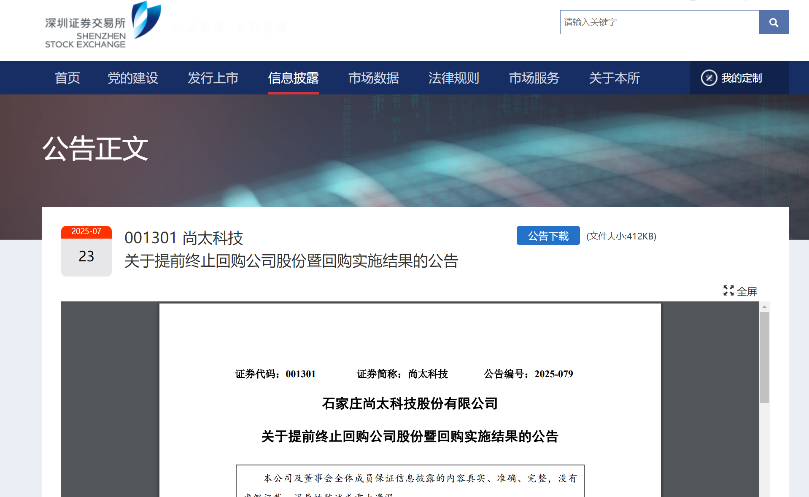Click the 全屏 fullscreen text link

[x=747, y=291]
